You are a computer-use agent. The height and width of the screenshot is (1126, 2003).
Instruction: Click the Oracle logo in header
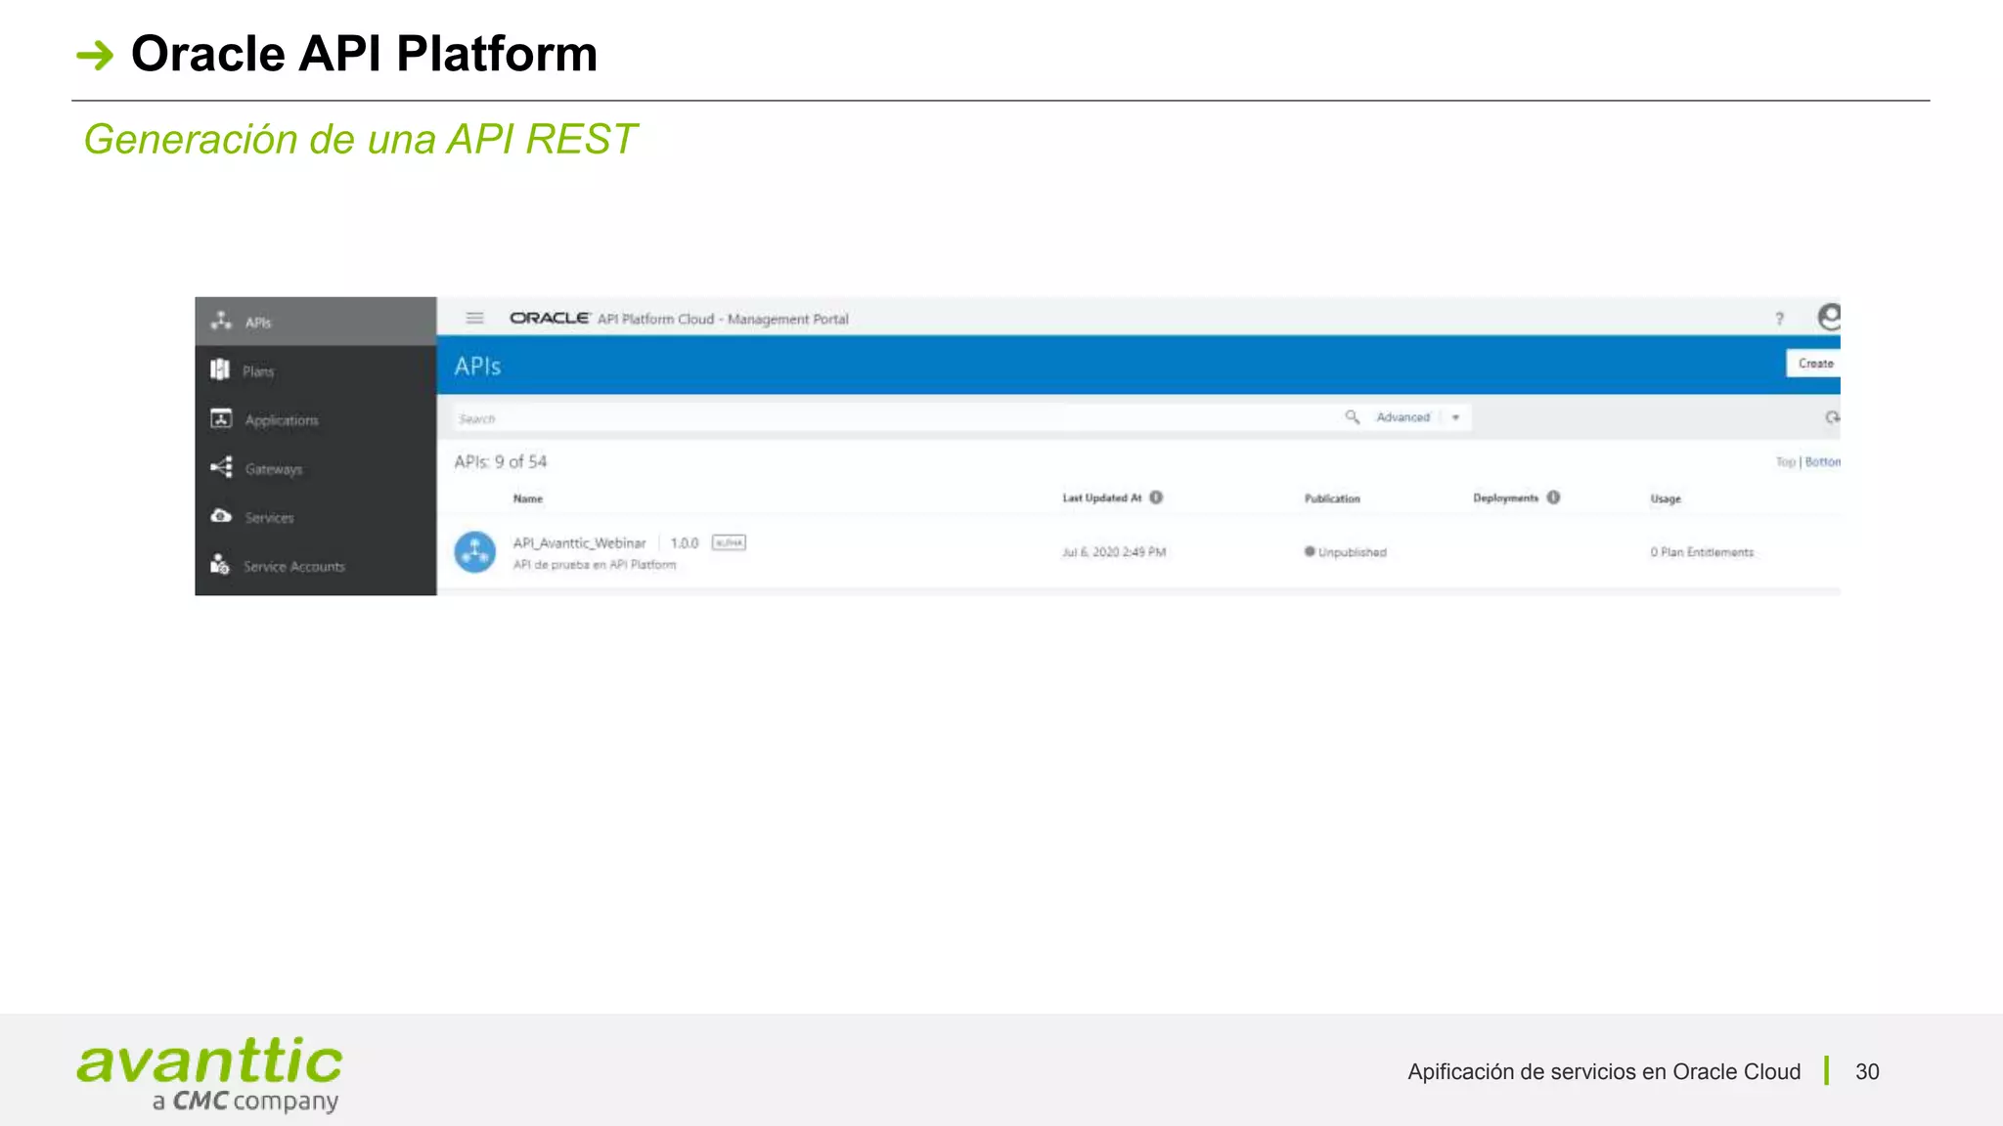(550, 318)
